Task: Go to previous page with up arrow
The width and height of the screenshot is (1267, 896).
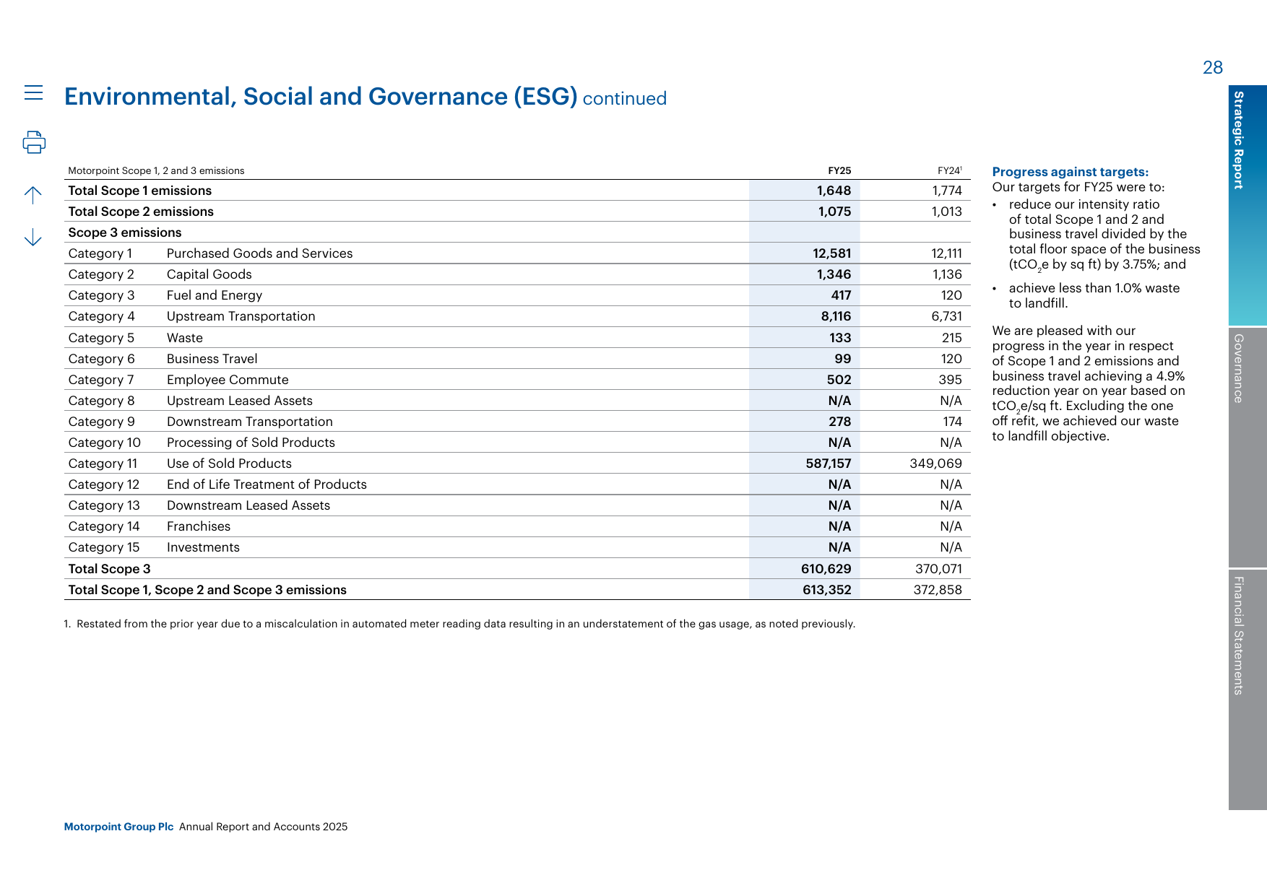Action: pyautogui.click(x=33, y=195)
